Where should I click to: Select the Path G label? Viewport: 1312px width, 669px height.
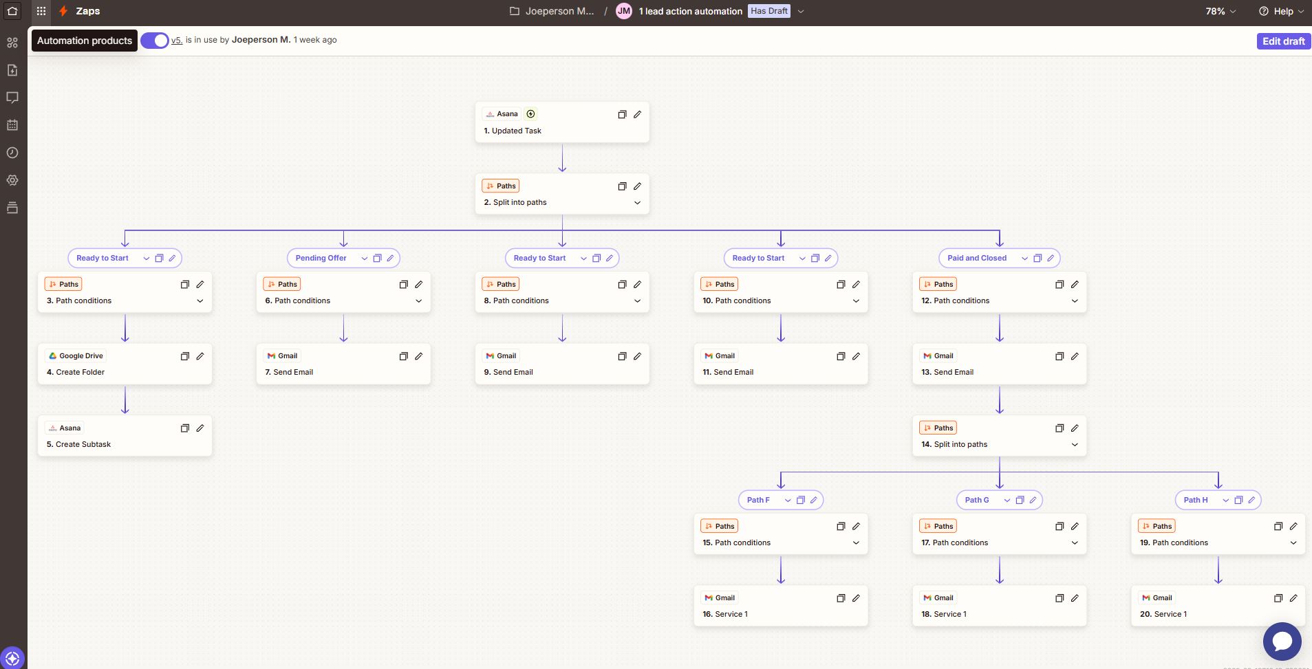tap(977, 501)
